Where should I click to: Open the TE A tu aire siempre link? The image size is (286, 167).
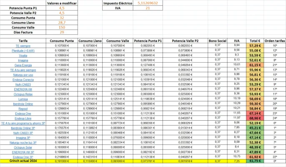(23, 70)
